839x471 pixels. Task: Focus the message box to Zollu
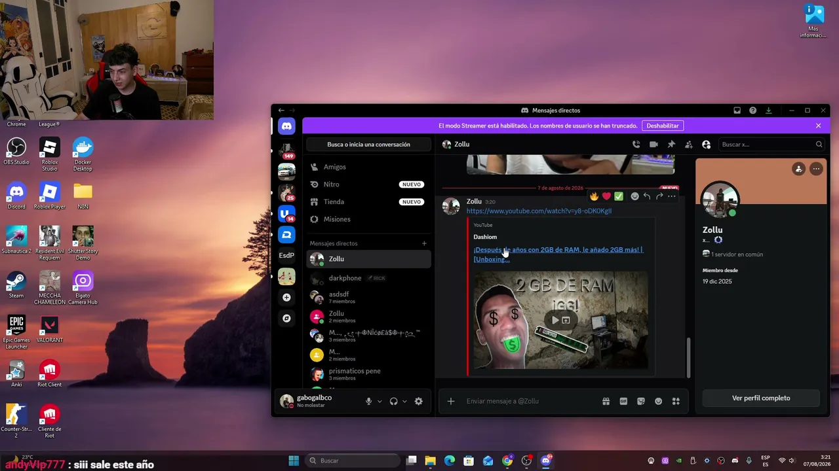tap(530, 401)
